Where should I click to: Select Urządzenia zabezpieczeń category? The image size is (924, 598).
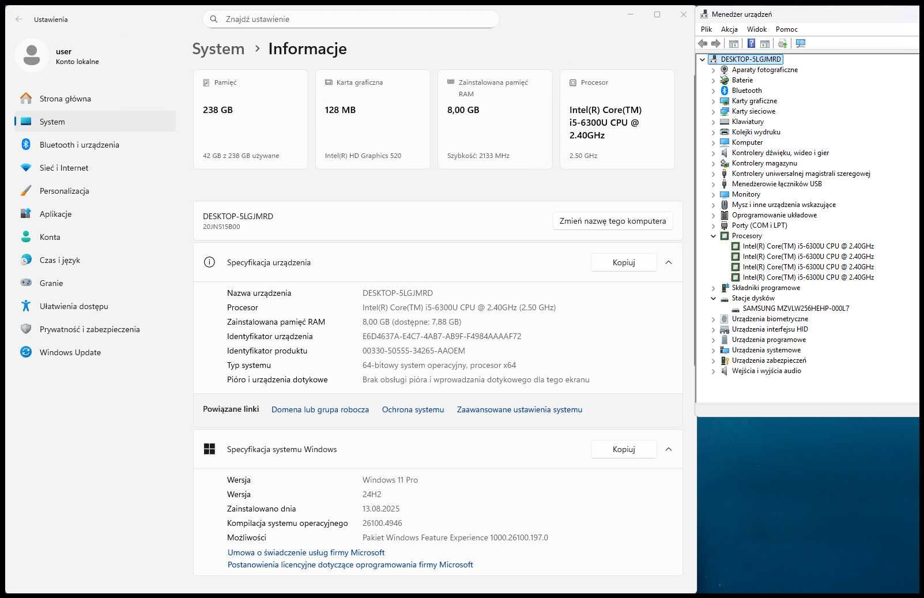coord(769,360)
